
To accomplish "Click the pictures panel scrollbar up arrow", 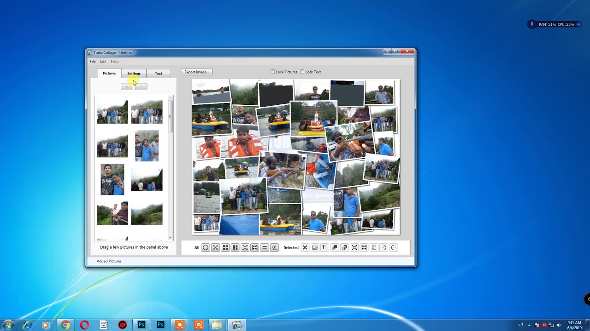I will 171,98.
